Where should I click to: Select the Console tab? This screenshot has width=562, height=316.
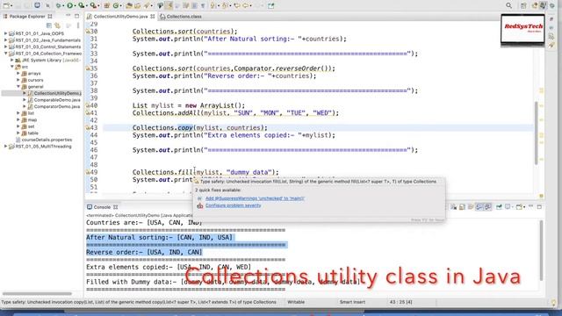tap(102, 207)
